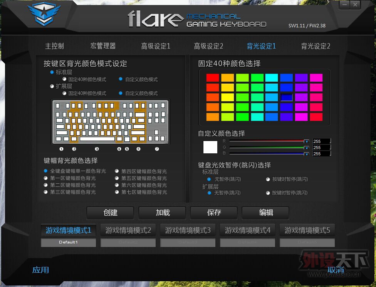Select 第七区键帽颜色背光 option
376x287 pixels.
pyautogui.click(x=117, y=192)
